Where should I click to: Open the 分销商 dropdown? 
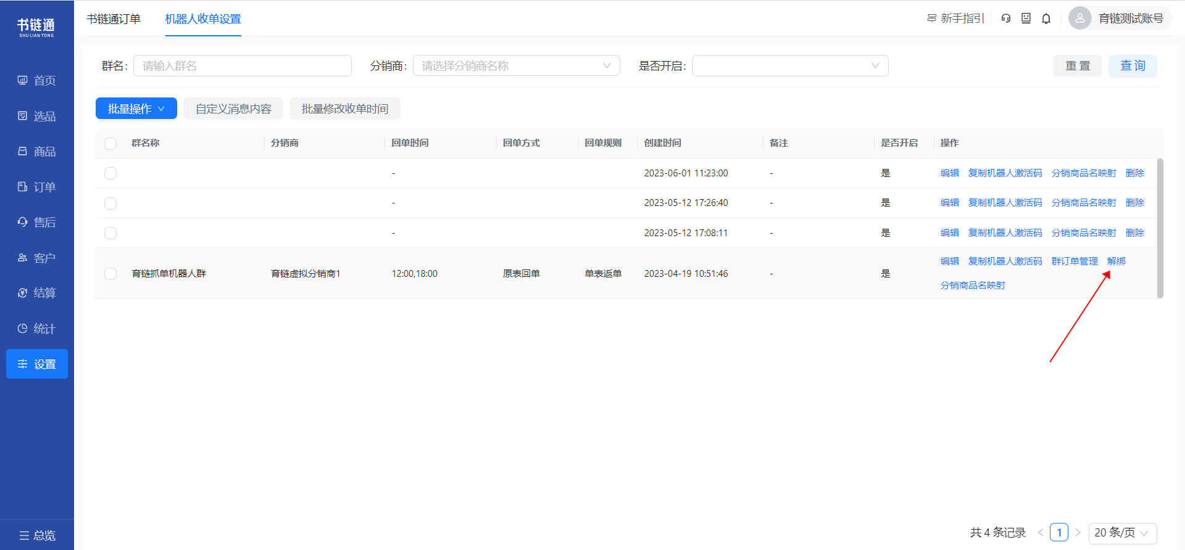pyautogui.click(x=517, y=66)
